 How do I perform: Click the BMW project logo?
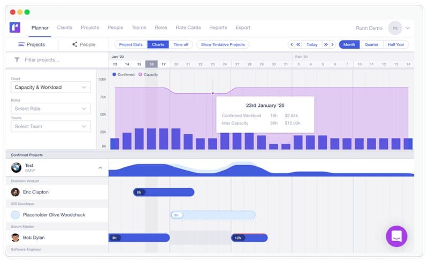click(x=16, y=168)
